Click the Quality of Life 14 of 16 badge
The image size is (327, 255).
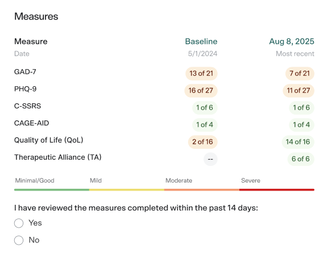[298, 142]
